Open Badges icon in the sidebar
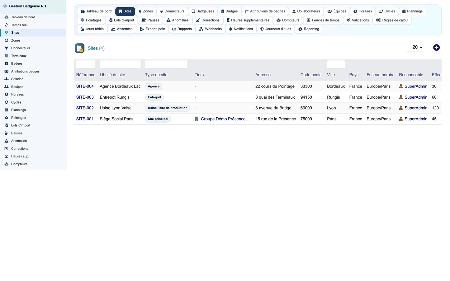 (x=6, y=63)
